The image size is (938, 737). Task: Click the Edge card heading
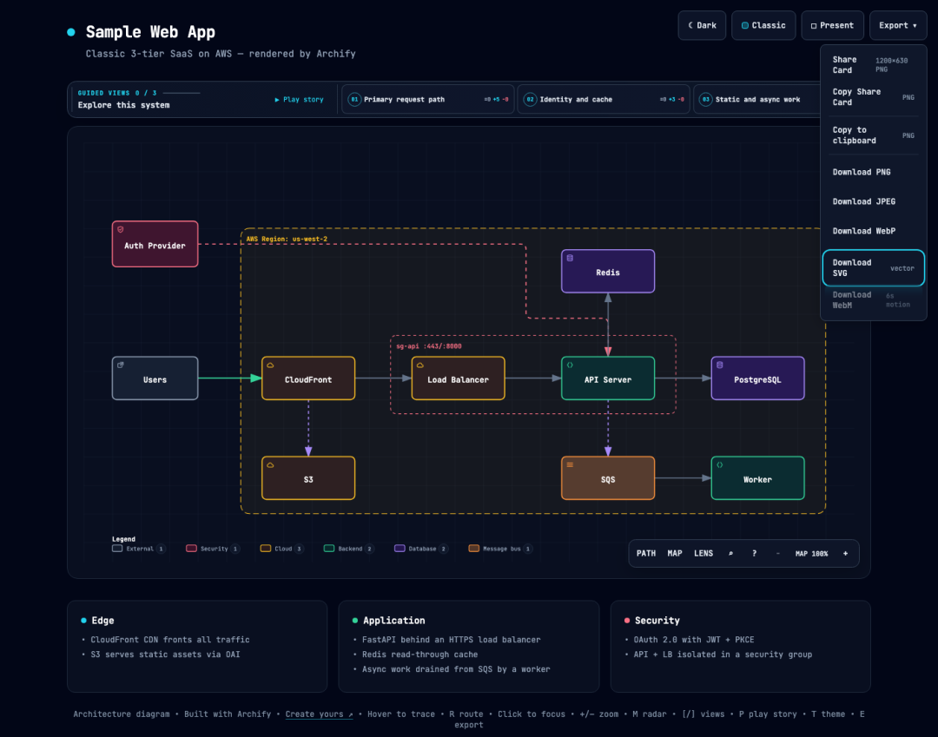[x=102, y=621]
